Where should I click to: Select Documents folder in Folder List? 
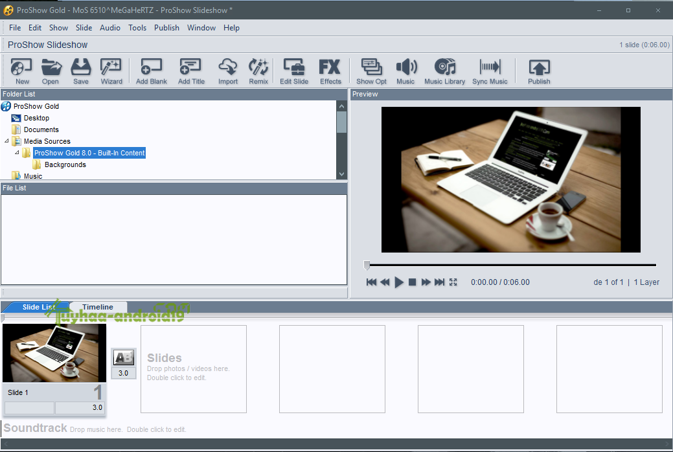click(x=41, y=130)
